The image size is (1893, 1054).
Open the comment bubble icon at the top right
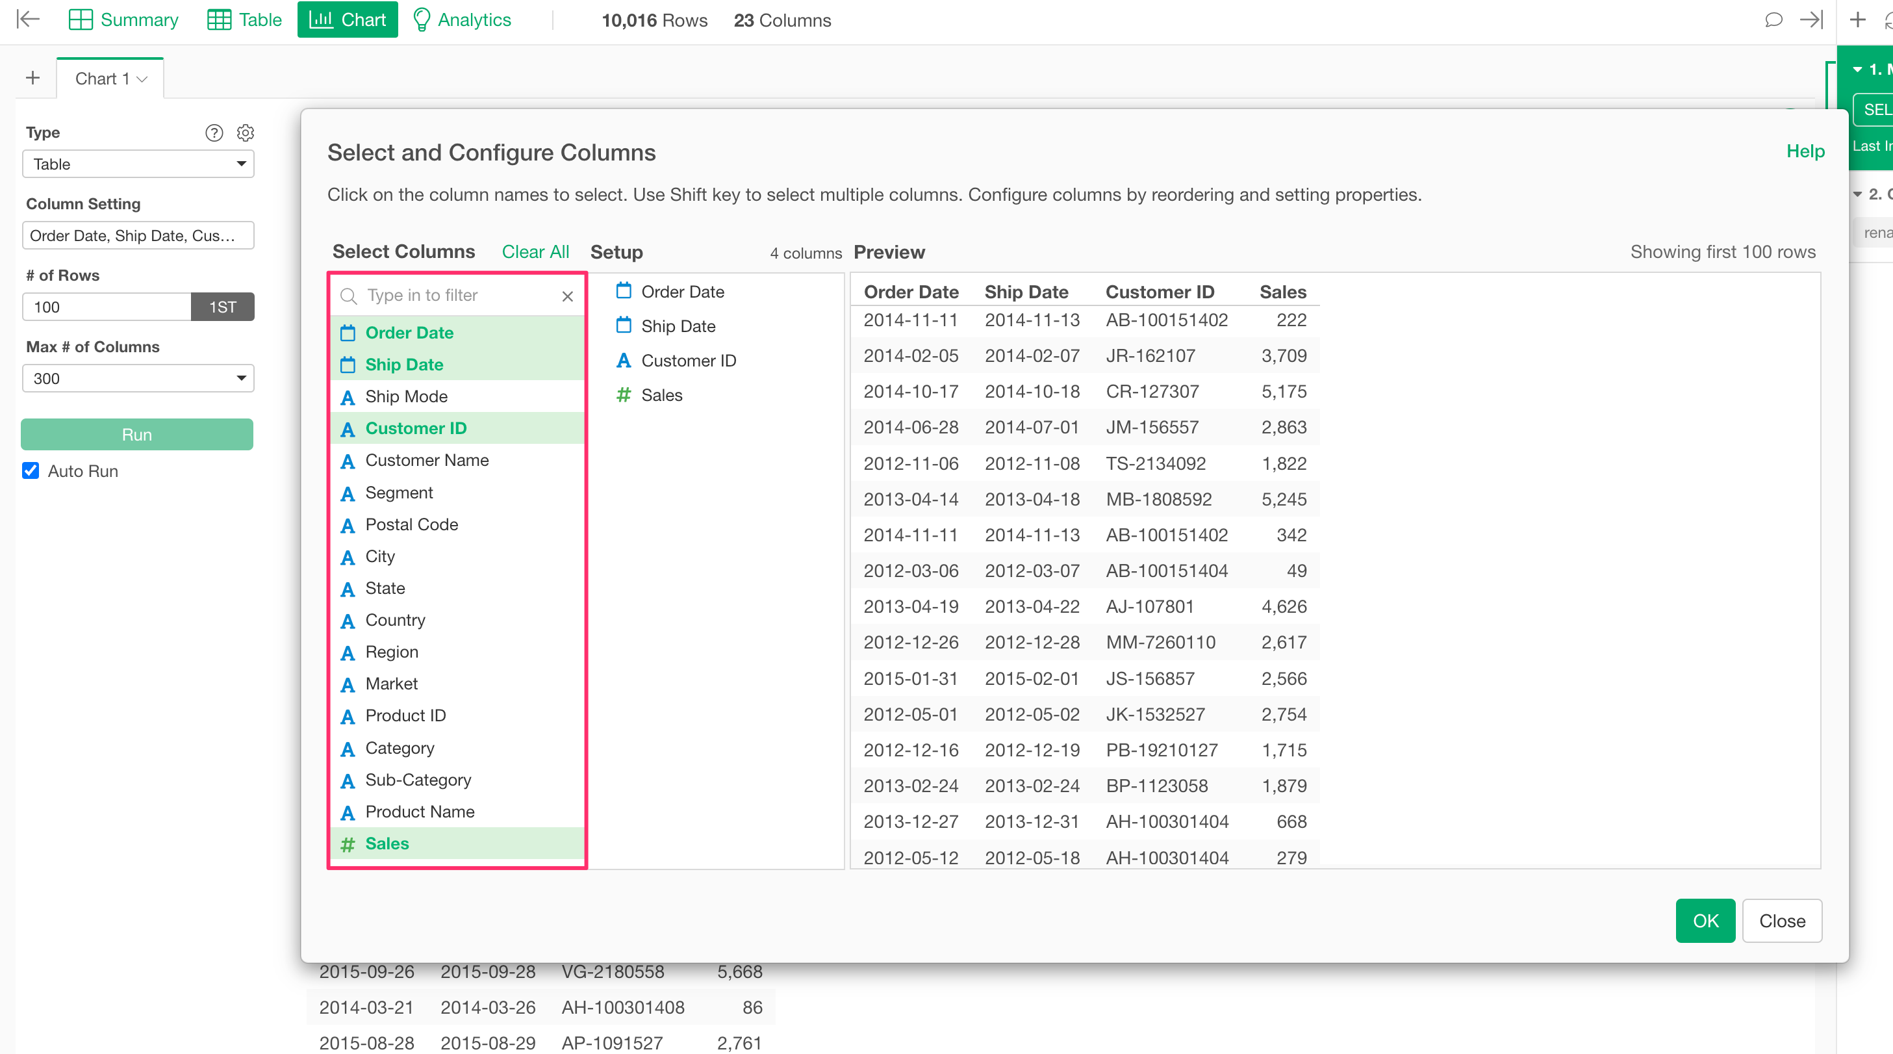point(1773,20)
